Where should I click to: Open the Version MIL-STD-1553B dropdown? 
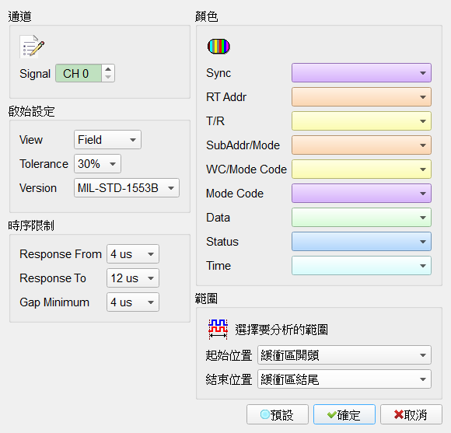pos(127,188)
